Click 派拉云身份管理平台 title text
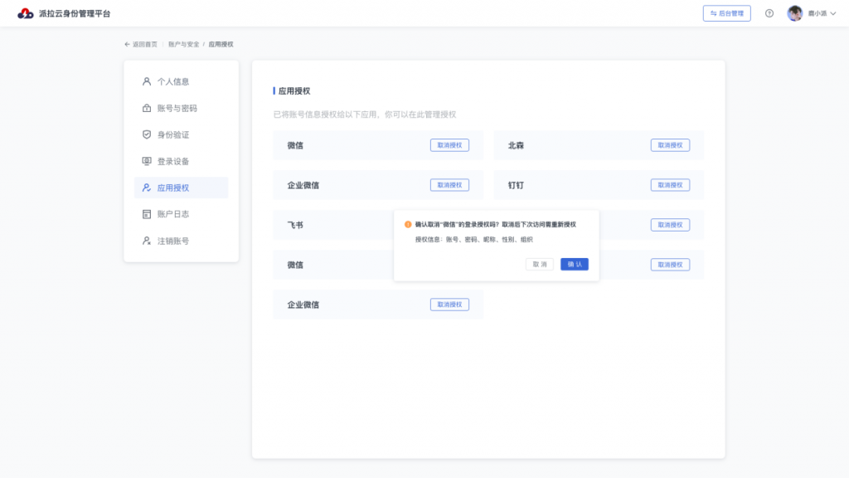849x478 pixels. (74, 13)
